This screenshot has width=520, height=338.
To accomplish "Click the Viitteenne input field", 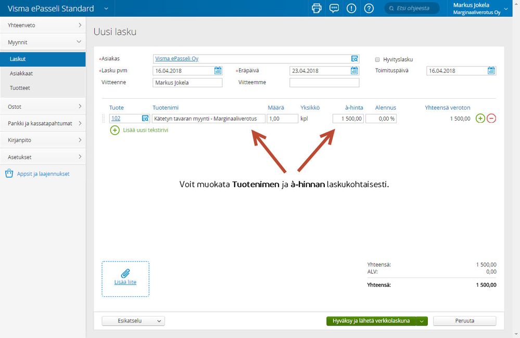I will 188,83.
